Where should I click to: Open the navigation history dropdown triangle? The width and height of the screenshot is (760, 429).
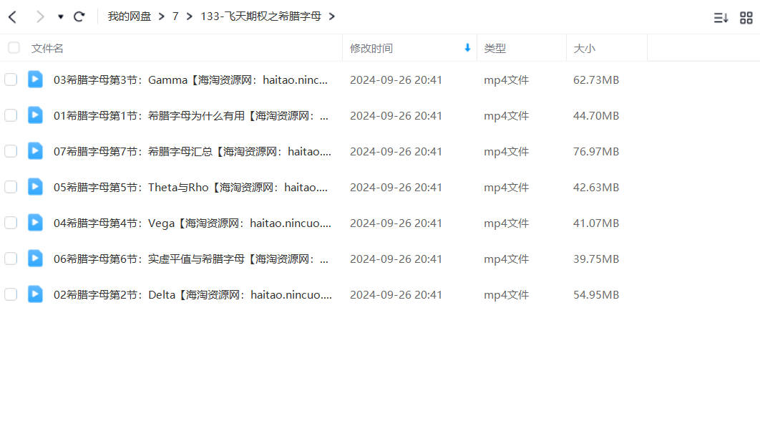[x=61, y=17]
